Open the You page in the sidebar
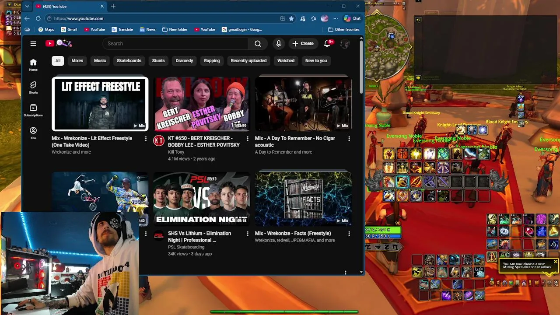Image resolution: width=560 pixels, height=315 pixels. [x=33, y=133]
